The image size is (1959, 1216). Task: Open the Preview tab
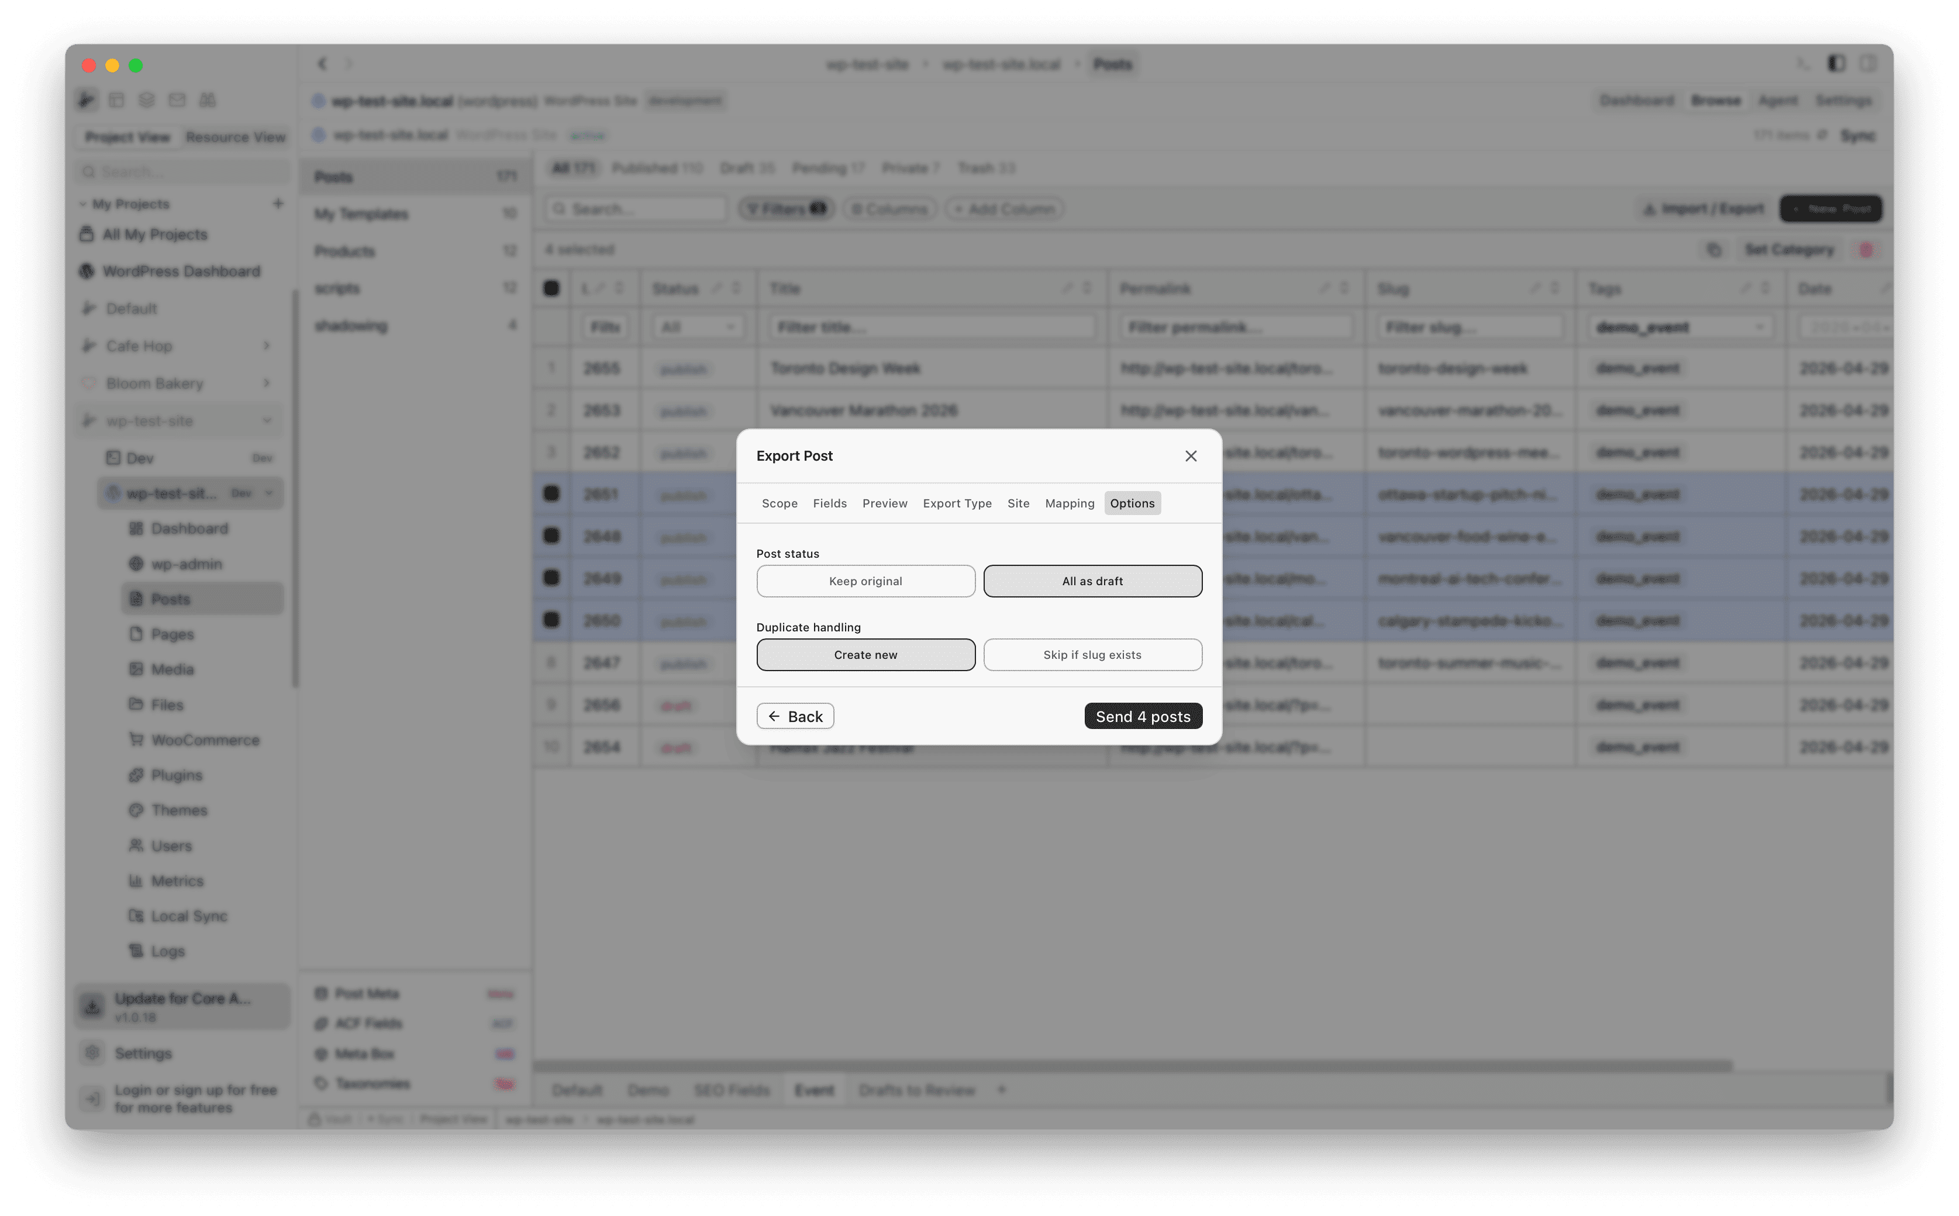[x=884, y=503]
